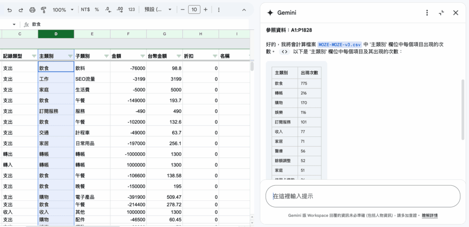
Task: Open filter for 金額 column
Action: [x=143, y=56]
